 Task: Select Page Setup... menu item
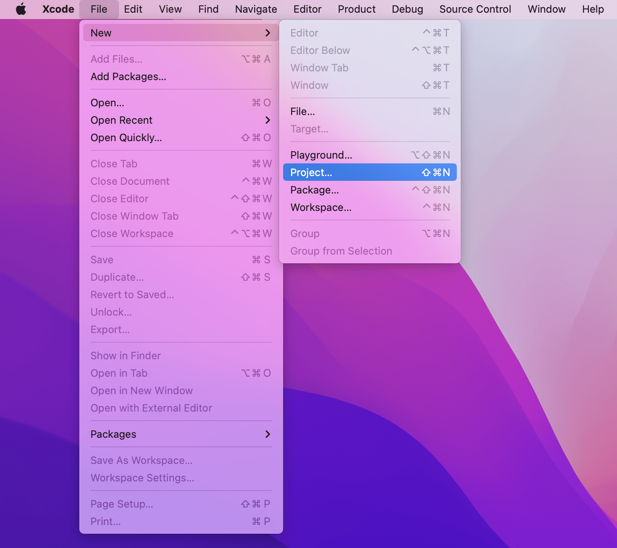(181, 504)
